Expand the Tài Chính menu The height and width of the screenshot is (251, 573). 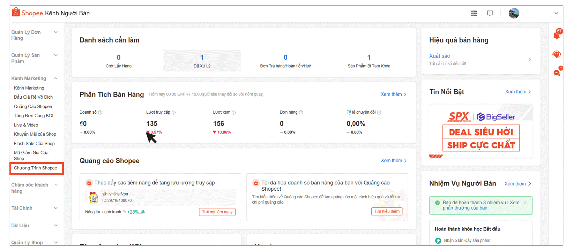tap(55, 208)
